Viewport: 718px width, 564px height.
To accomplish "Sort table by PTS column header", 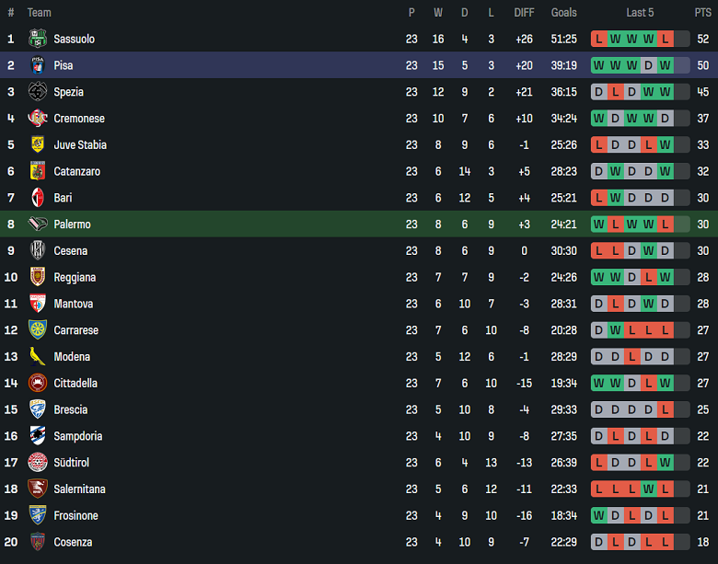I will coord(702,13).
